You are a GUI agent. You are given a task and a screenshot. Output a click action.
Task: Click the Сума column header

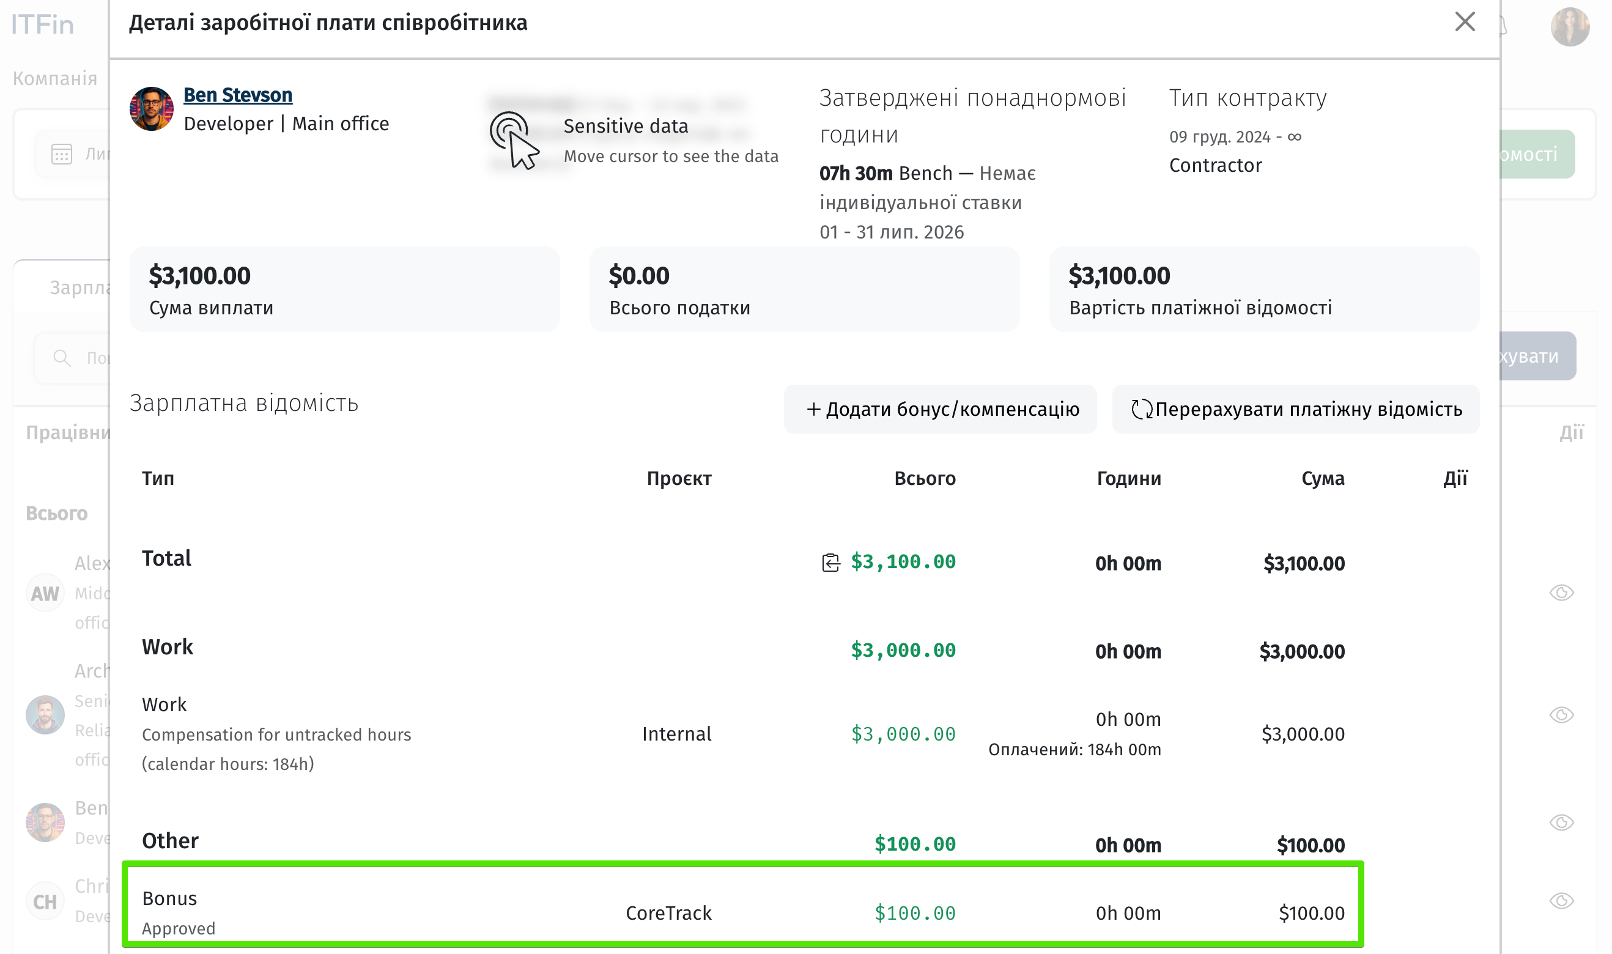[x=1323, y=478]
